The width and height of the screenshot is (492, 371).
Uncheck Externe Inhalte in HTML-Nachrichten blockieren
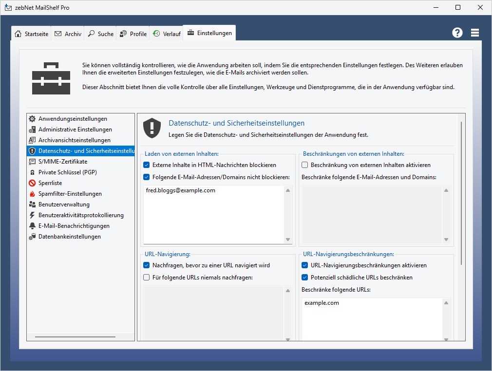click(147, 165)
